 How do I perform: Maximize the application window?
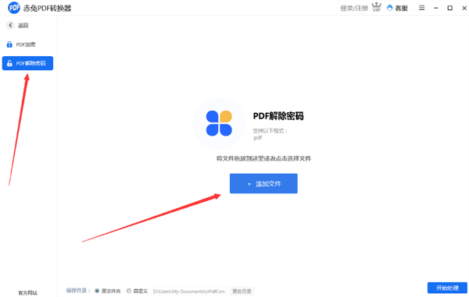[450, 8]
